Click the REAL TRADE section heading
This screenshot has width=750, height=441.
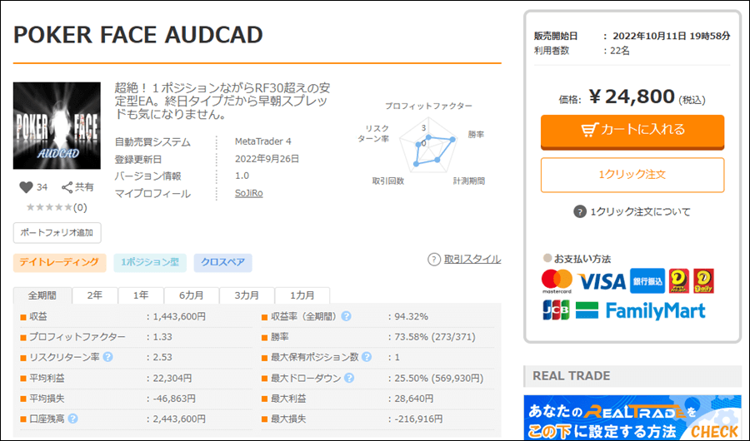click(x=572, y=376)
